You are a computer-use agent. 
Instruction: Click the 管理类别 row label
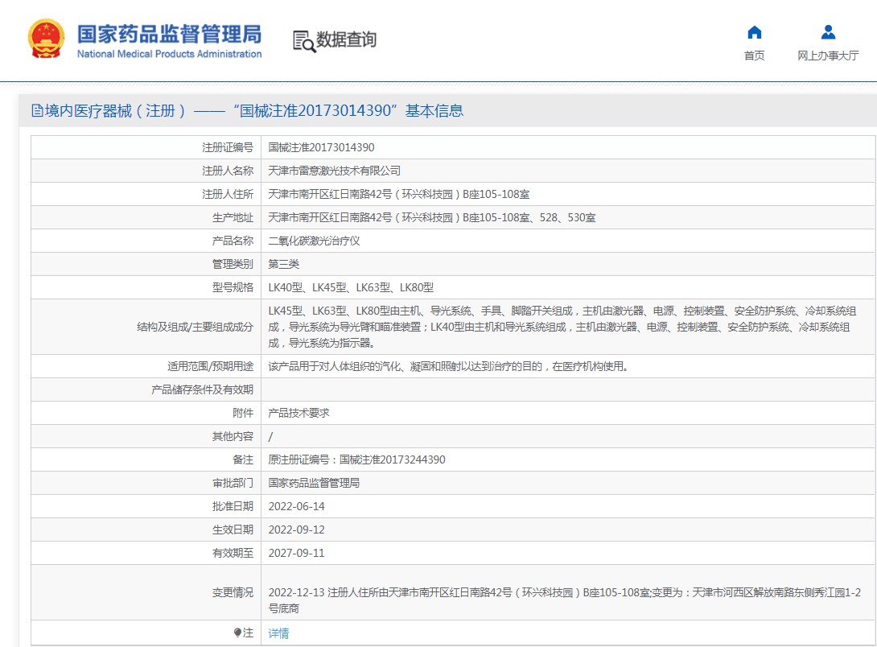coord(233,264)
